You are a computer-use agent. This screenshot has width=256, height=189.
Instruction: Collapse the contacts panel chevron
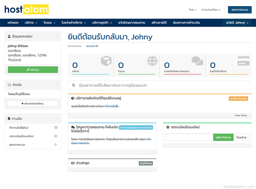coord(56,85)
